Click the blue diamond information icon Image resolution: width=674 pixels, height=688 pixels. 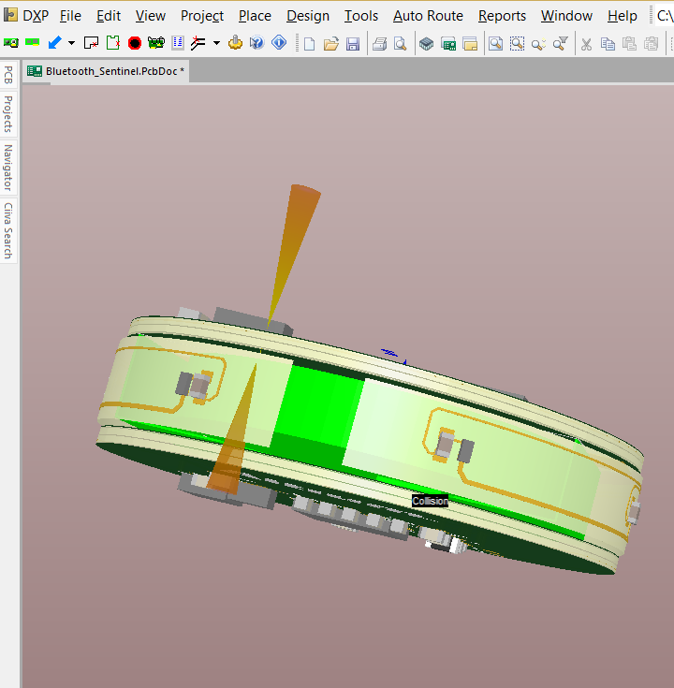(279, 42)
